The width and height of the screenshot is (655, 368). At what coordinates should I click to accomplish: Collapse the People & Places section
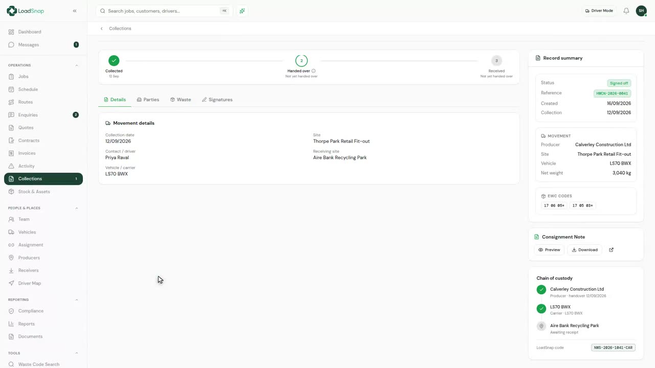77,208
